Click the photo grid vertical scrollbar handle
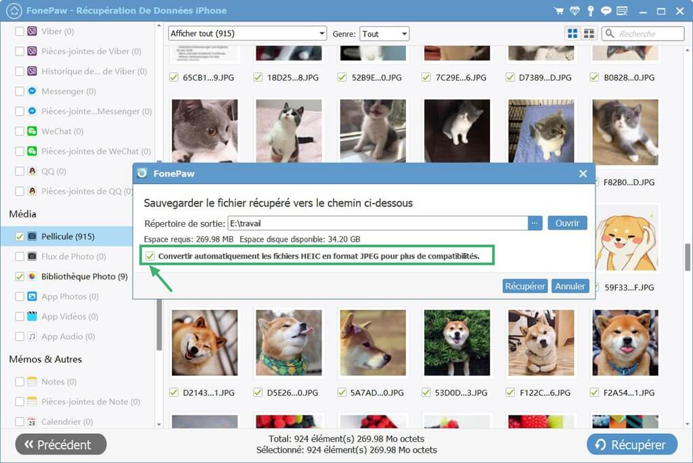Viewport: 693px width, 463px height. click(688, 257)
